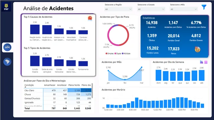
Task: Click the 17,823 Ilesos value
Action: coord(174,49)
